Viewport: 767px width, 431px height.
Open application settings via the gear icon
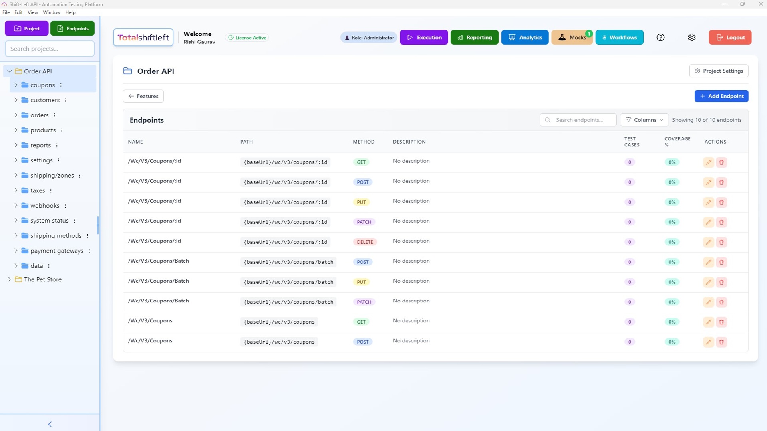coord(692,37)
